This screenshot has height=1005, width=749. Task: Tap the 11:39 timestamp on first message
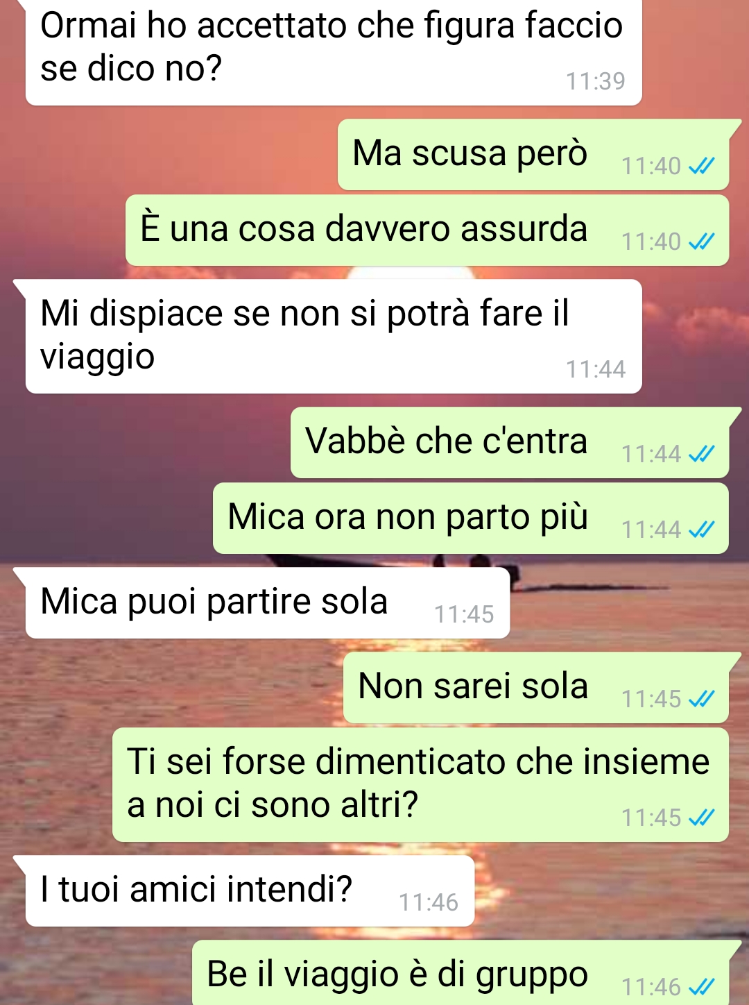point(596,81)
